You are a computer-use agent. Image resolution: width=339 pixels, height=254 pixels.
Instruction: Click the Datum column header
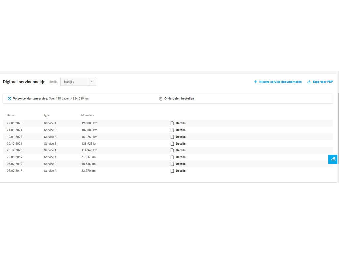(x=11, y=115)
